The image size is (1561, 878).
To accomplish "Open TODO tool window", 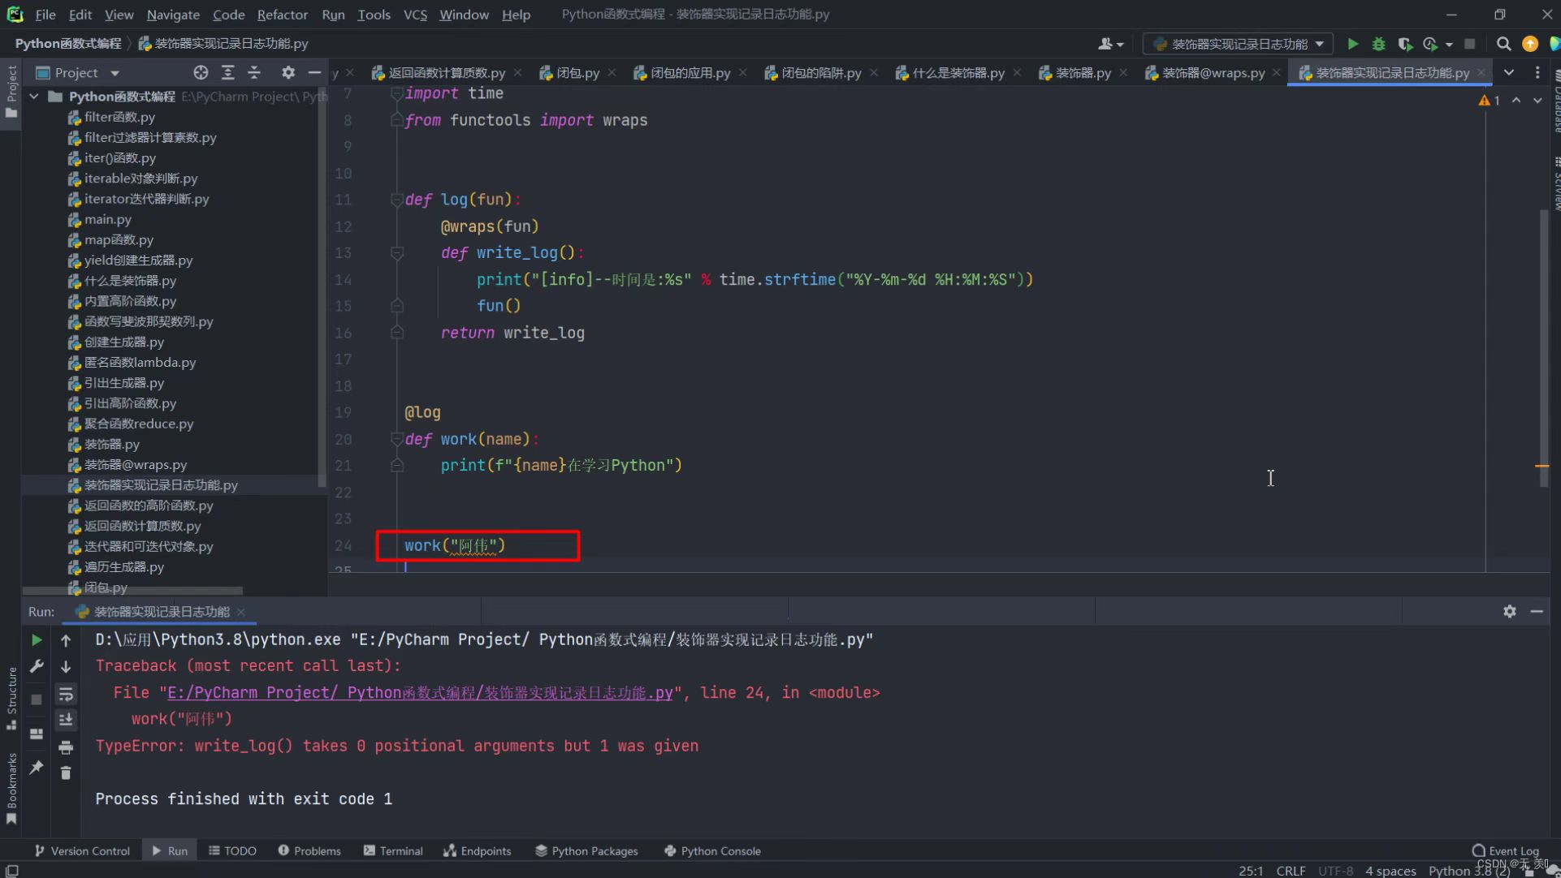I will pyautogui.click(x=232, y=850).
